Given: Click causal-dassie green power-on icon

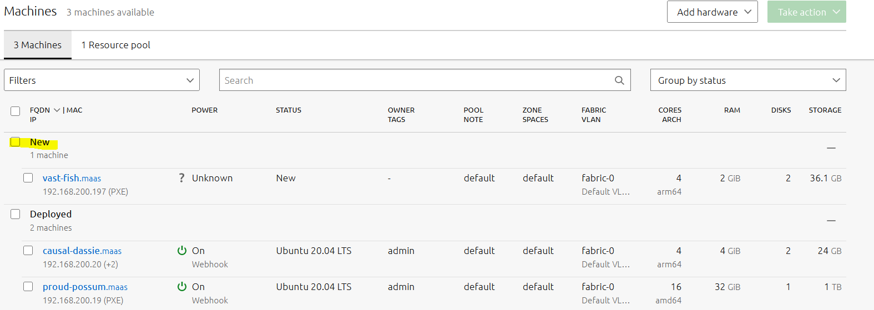Looking at the screenshot, I should 182,251.
